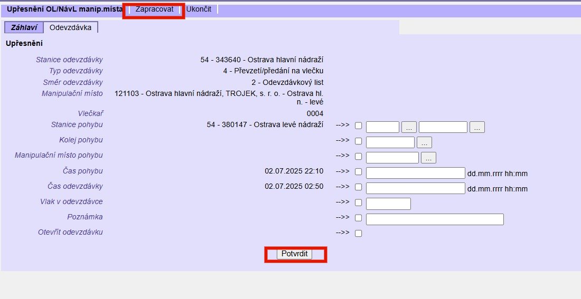Open the Kolej pohybu lookup button
Screen dimensions: 581x299
click(424, 142)
